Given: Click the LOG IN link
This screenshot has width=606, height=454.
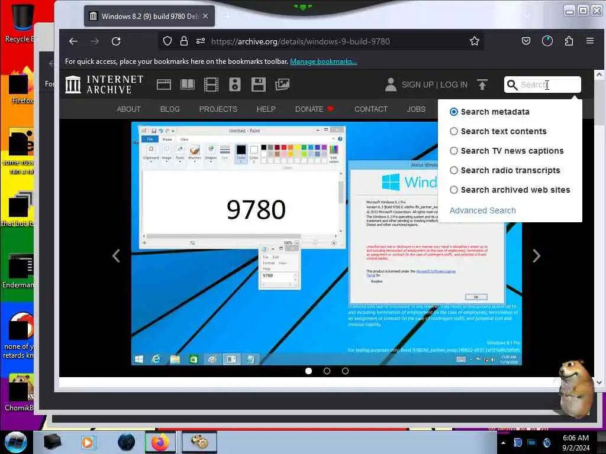Looking at the screenshot, I should click(x=454, y=85).
